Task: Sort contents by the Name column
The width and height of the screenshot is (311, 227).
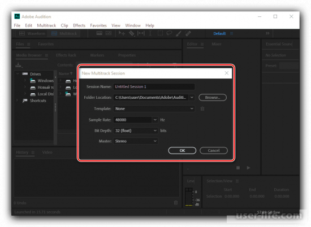Action: coord(66,73)
